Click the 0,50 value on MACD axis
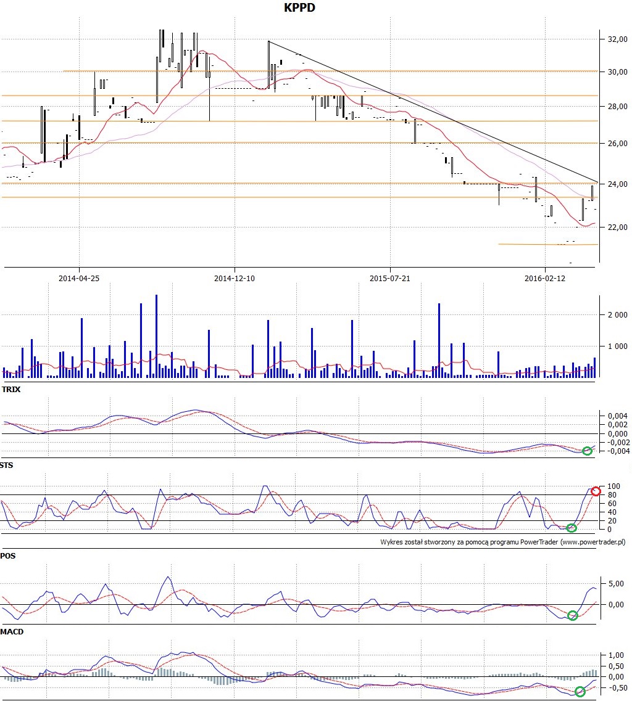Viewport: 632px width, 701px height. click(616, 666)
